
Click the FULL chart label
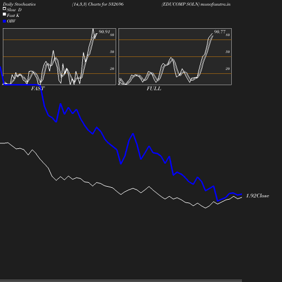154,89
